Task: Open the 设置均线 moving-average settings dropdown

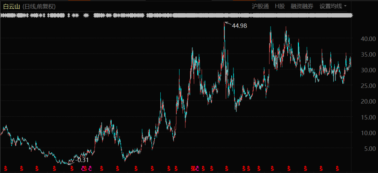Action: click(333, 6)
